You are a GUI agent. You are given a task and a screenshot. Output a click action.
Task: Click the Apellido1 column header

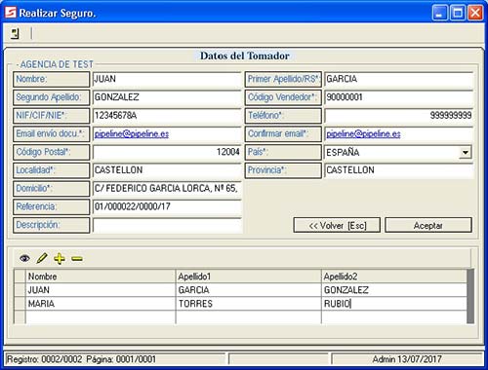tap(249, 277)
